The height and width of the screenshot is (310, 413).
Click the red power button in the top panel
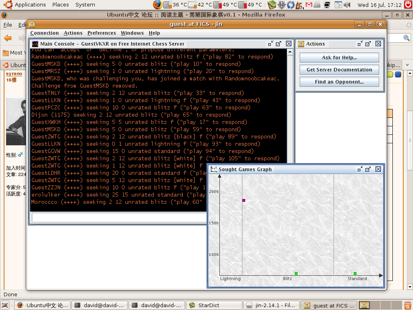pyautogui.click(x=409, y=4)
